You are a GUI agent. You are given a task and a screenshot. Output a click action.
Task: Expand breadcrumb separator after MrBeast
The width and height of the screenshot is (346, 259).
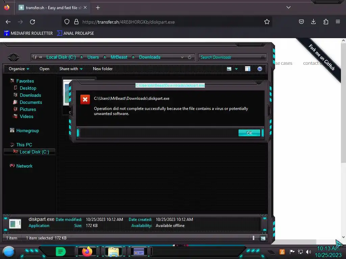pos(133,57)
